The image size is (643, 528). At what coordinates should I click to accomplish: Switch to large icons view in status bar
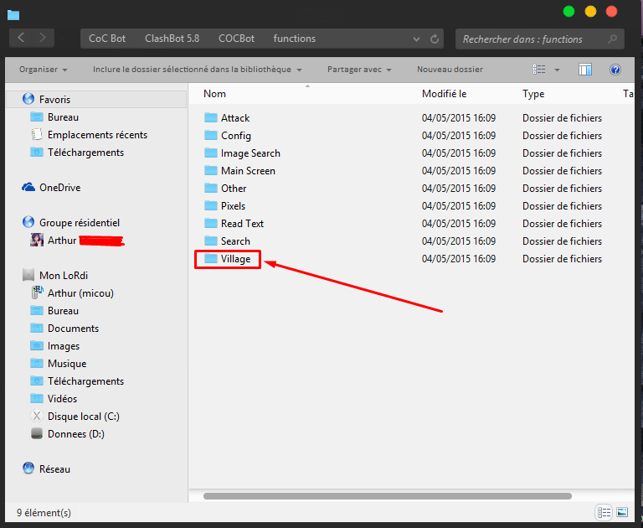(x=622, y=512)
